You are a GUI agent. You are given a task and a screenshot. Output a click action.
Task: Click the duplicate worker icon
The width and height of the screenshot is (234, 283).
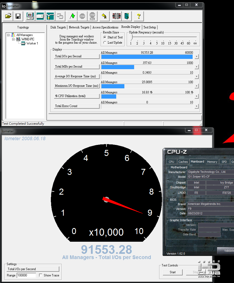60,16
